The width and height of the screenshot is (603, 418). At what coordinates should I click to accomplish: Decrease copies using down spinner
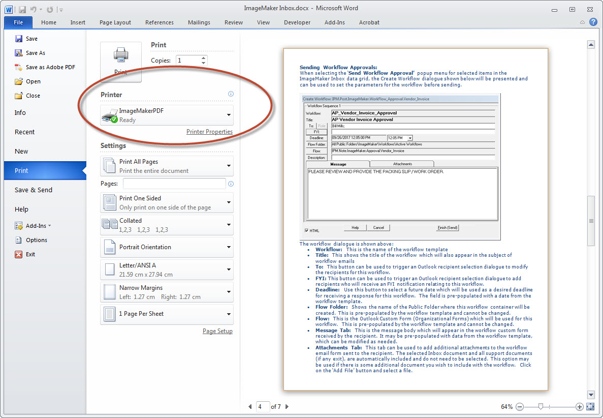203,63
